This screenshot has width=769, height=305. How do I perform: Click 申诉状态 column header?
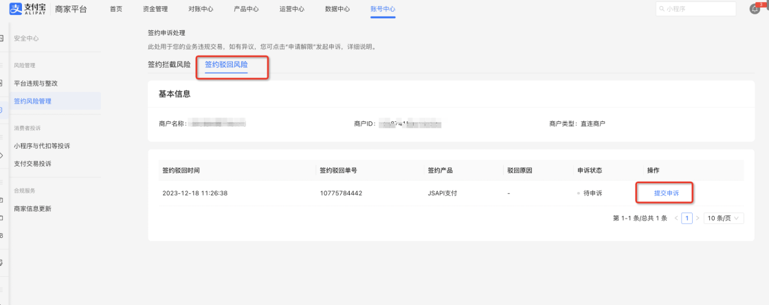click(590, 171)
